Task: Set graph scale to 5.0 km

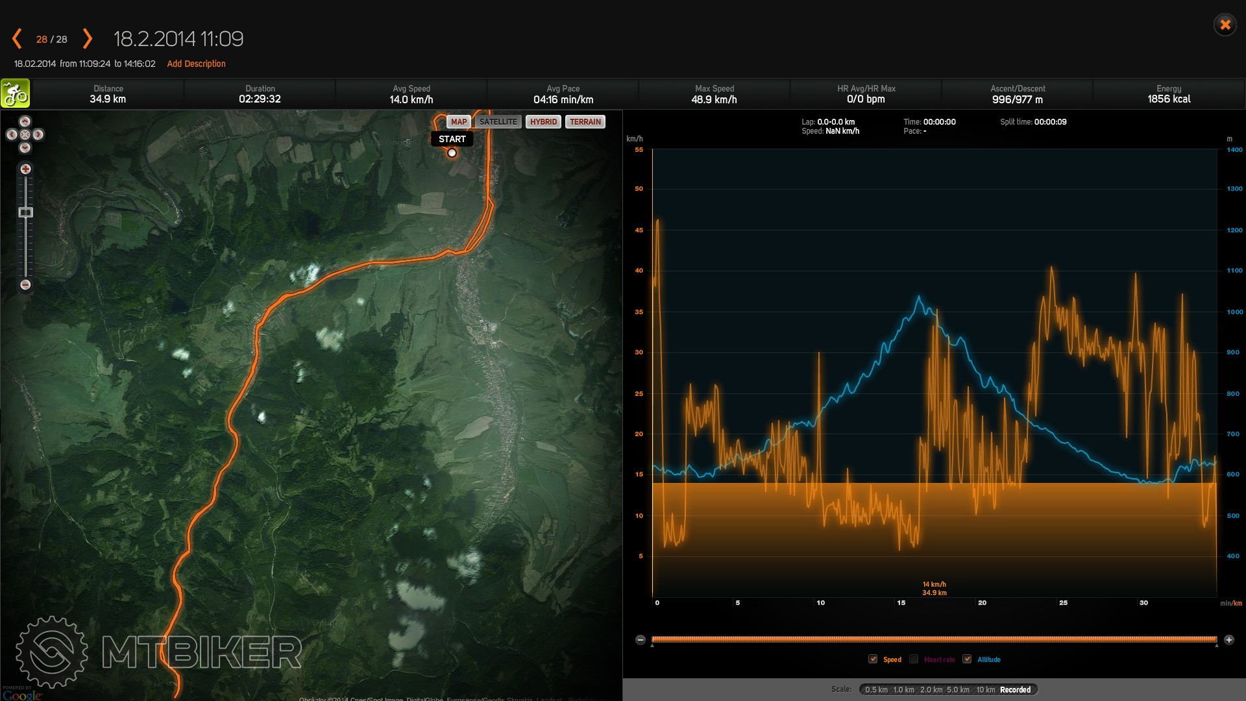Action: 957,689
